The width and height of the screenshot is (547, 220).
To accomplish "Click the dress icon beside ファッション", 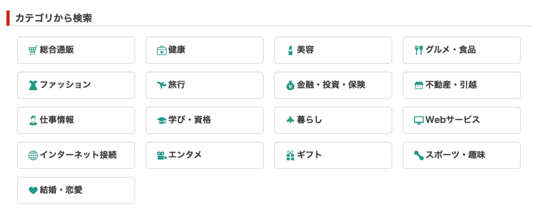I will point(33,85).
